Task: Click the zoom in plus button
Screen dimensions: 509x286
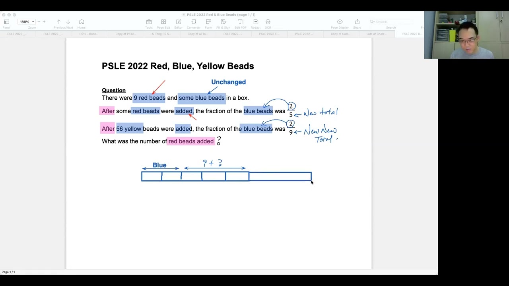Action: pos(44,22)
